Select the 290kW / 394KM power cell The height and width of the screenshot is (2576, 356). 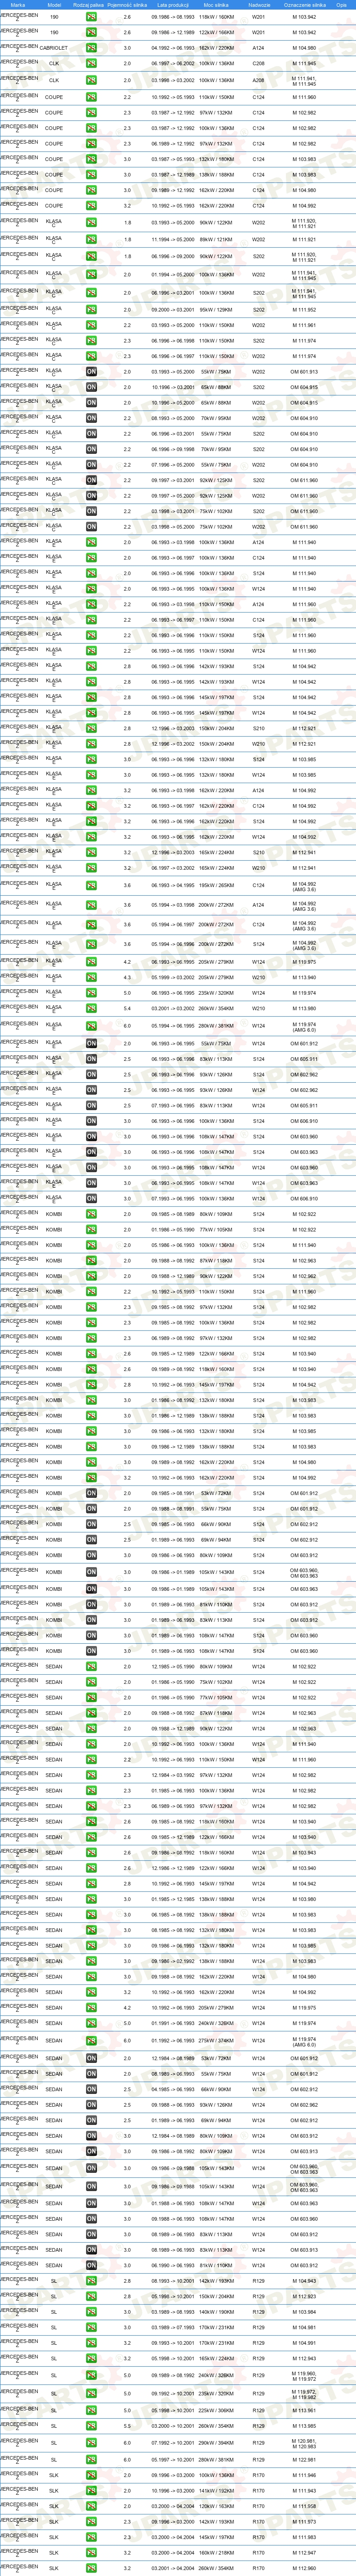pyautogui.click(x=215, y=2443)
